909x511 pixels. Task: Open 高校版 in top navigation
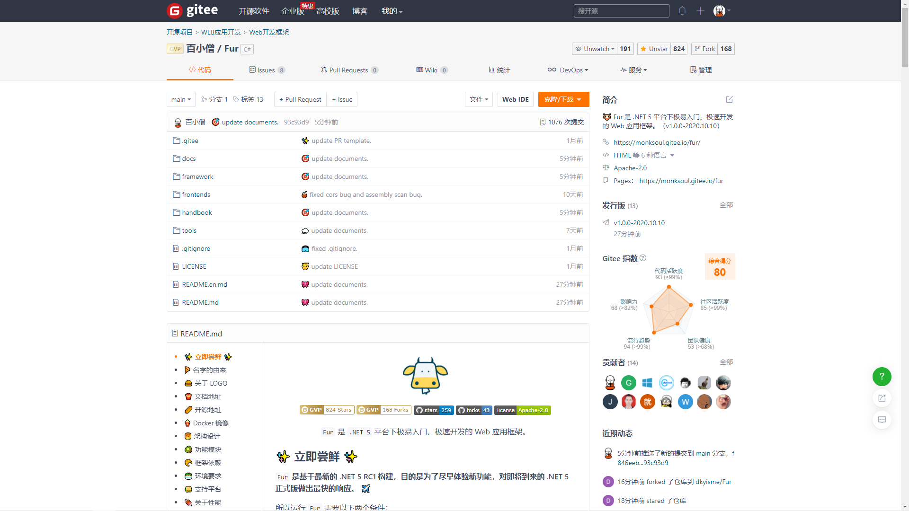pyautogui.click(x=328, y=11)
